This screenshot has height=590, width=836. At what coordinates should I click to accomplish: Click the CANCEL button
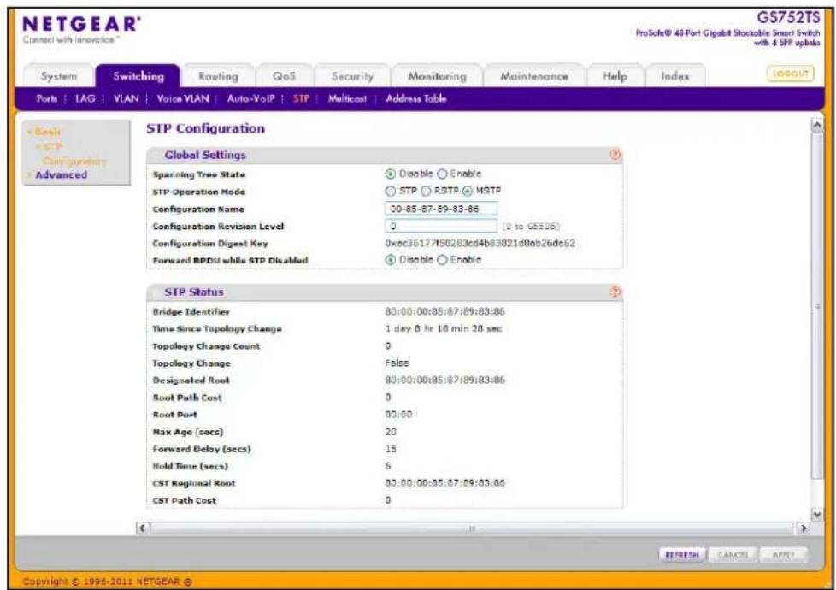point(733,555)
